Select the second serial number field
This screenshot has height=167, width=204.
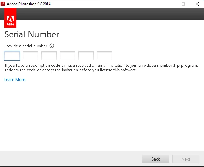pos(31,56)
